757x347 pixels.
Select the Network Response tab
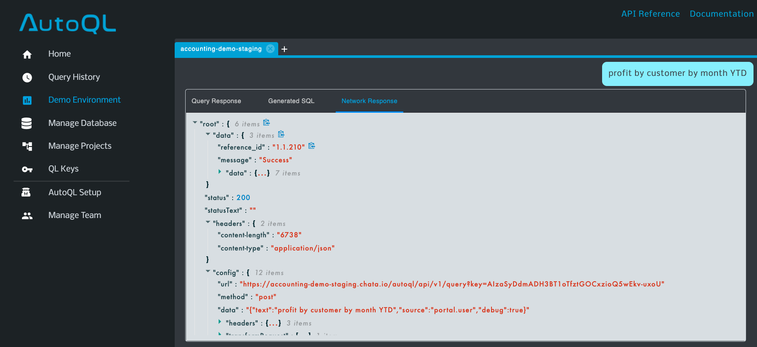pos(370,101)
